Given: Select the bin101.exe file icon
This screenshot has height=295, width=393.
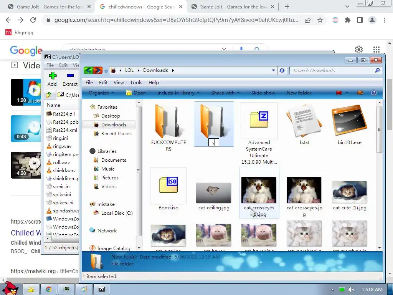Looking at the screenshot, I should tap(349, 120).
